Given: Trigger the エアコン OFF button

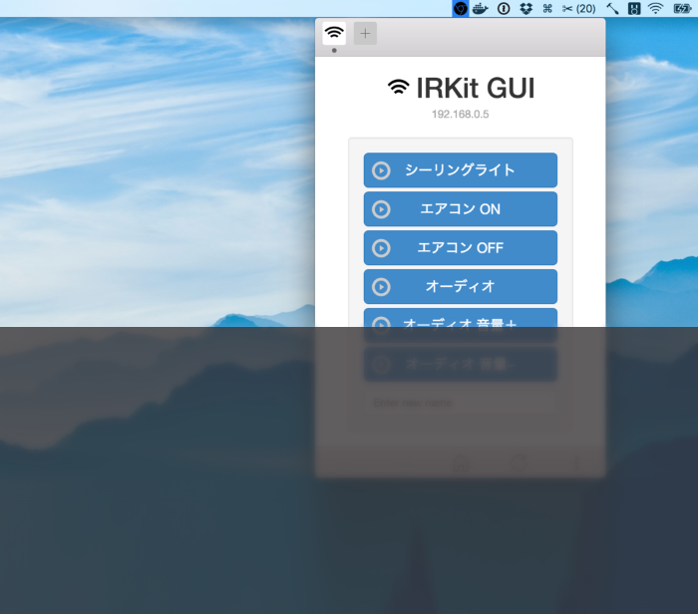Looking at the screenshot, I should click(x=461, y=248).
